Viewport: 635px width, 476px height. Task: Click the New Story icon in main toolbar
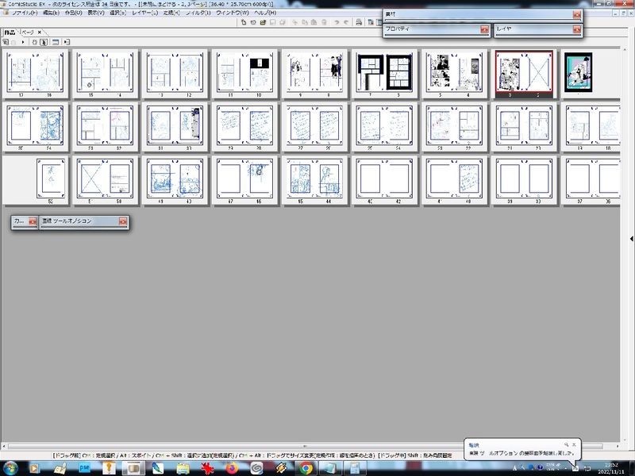[253, 22]
